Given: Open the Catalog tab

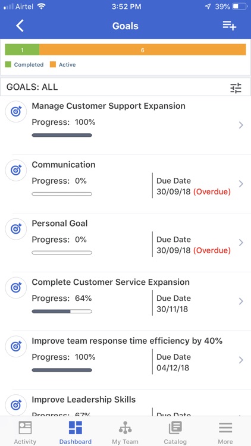Looking at the screenshot, I should (175, 432).
